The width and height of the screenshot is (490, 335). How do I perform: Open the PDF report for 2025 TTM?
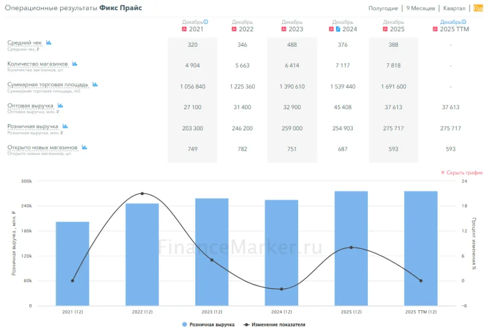coord(435,29)
